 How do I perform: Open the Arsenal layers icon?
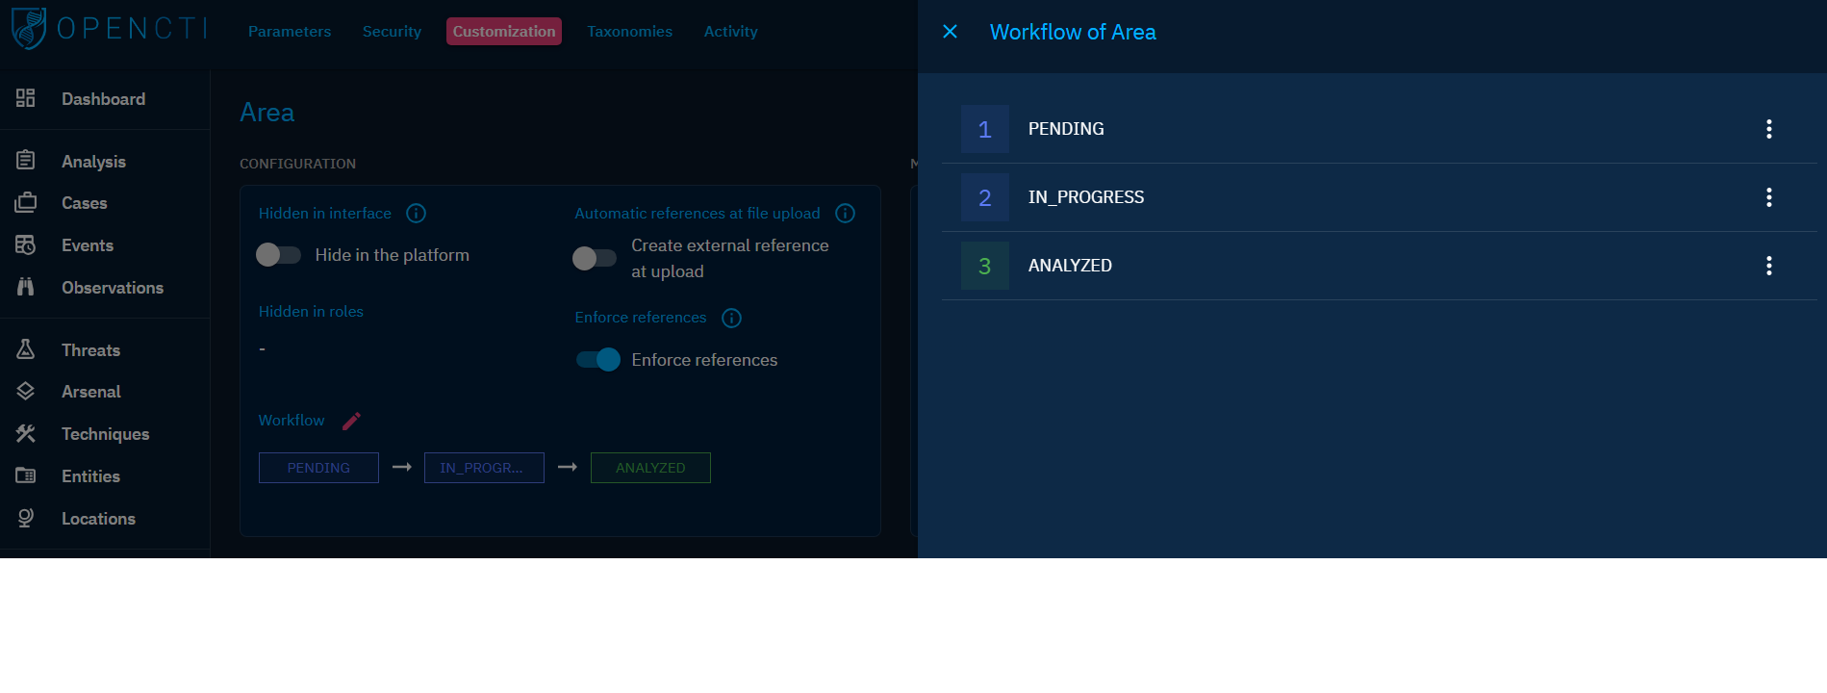(x=26, y=391)
